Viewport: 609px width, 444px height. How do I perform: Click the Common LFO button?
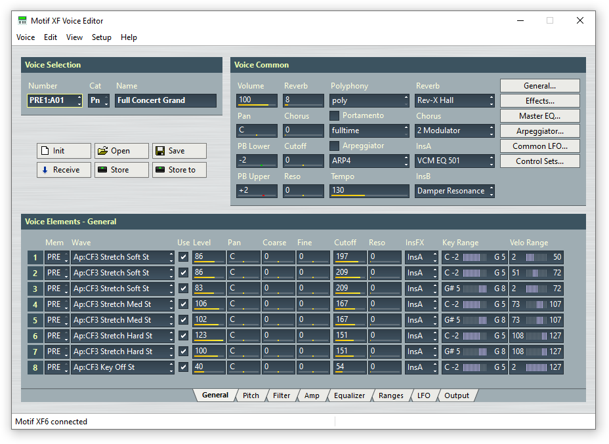[539, 146]
